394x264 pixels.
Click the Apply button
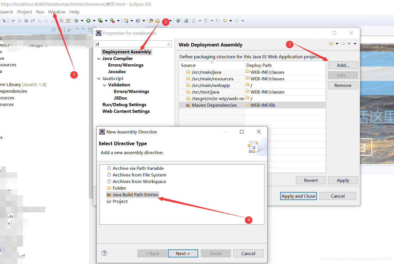point(343,180)
